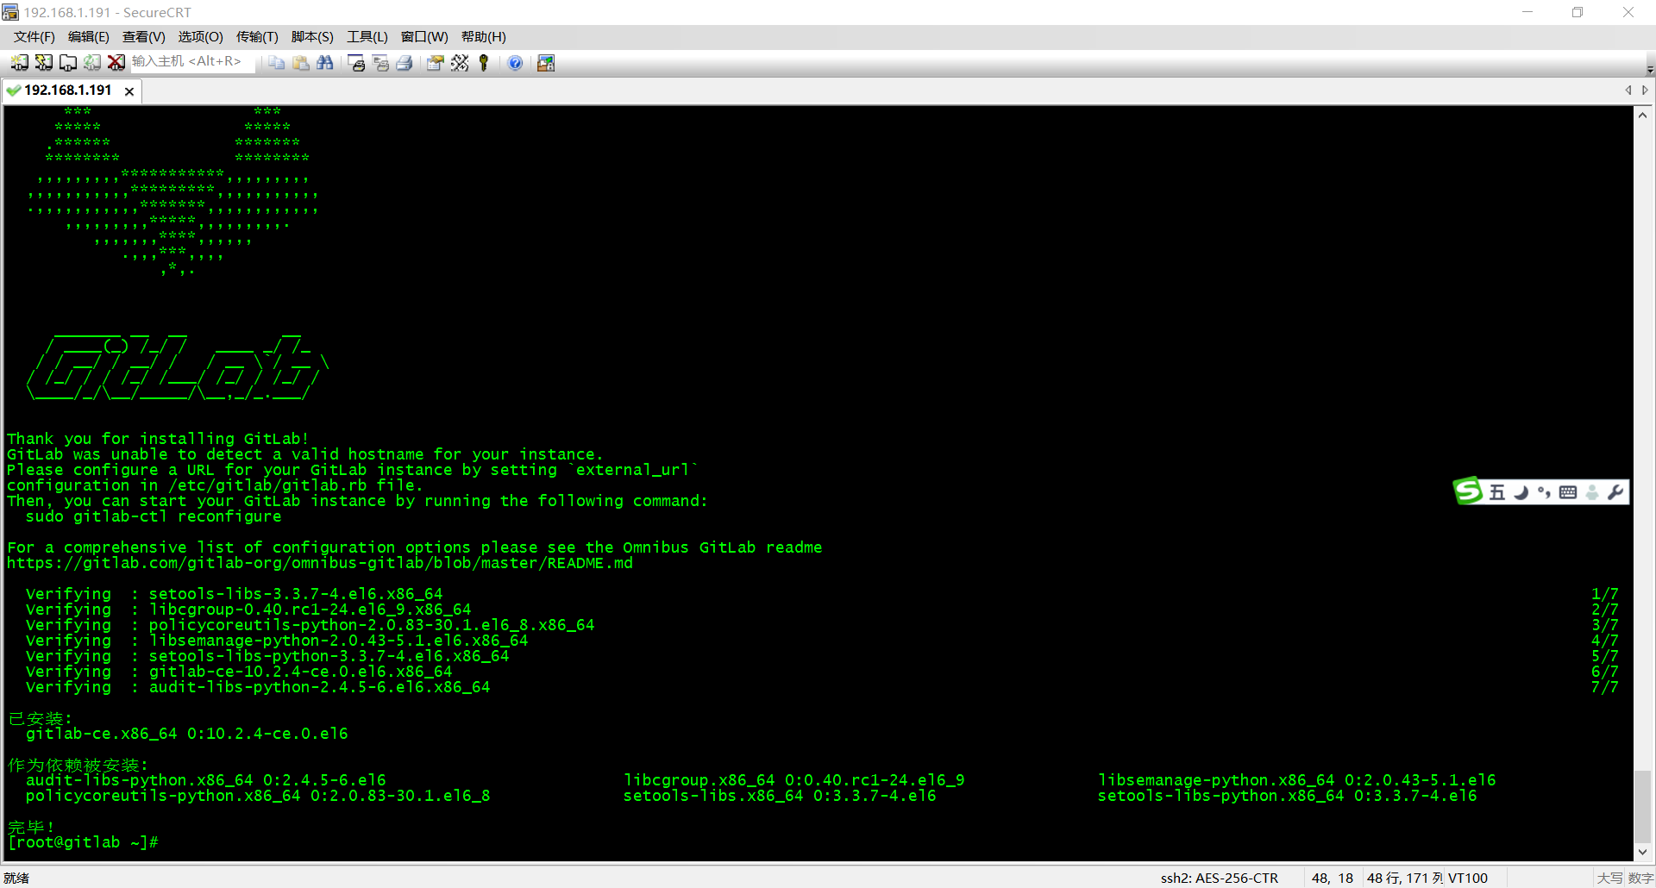This screenshot has width=1656, height=888.
Task: Click 'libcgroup.x86_64 0:0.40.rc1-24.el6_9' text
Action: (x=794, y=781)
